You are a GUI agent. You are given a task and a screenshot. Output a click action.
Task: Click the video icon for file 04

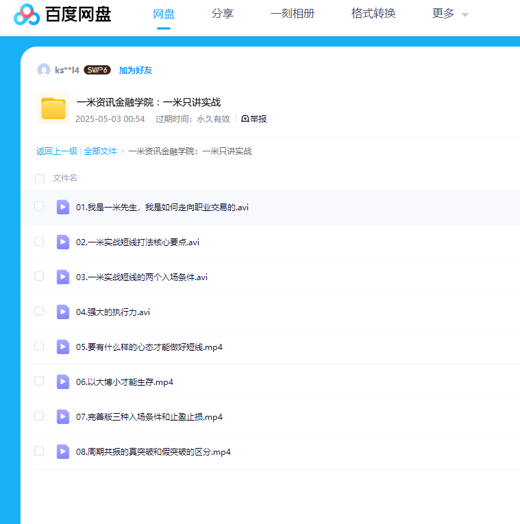coord(63,312)
